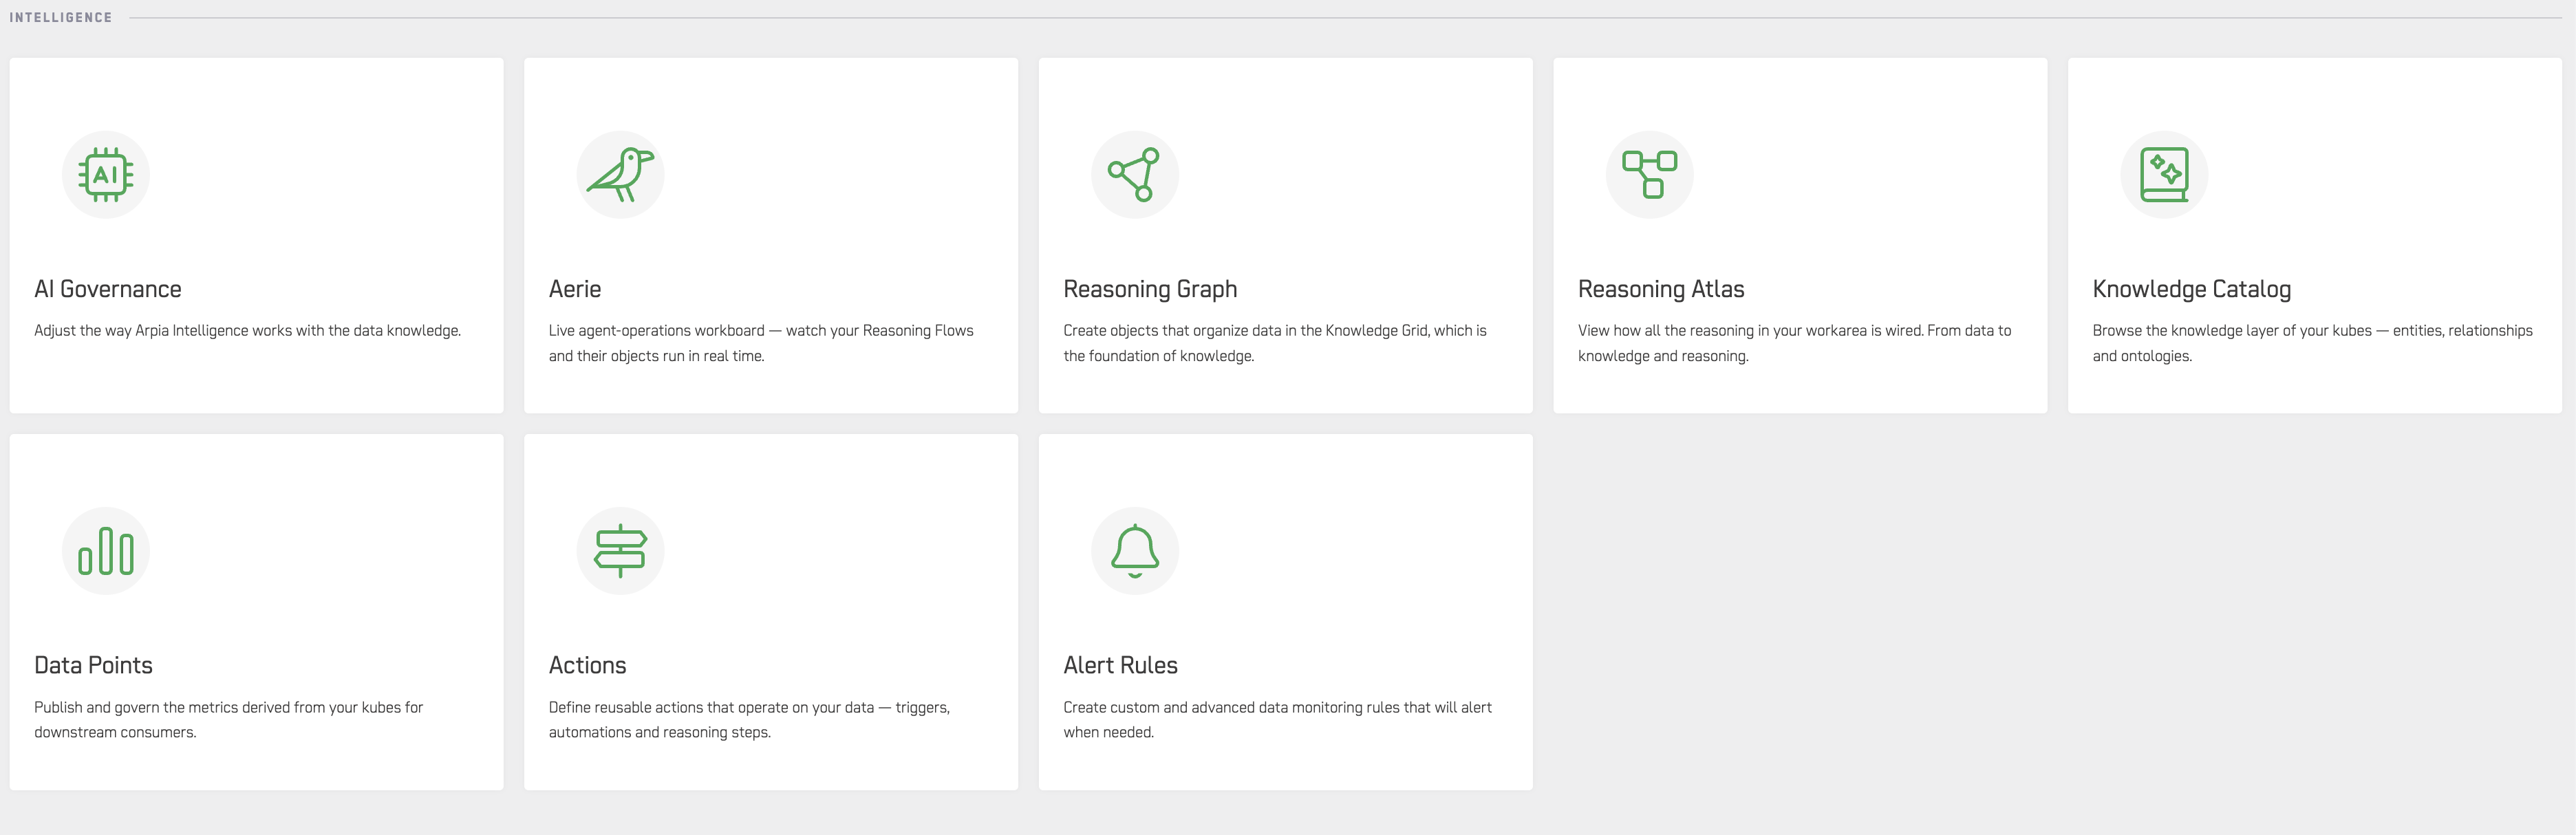Click 'Define reusable actions' description text
The image size is (2576, 835).
click(x=749, y=720)
